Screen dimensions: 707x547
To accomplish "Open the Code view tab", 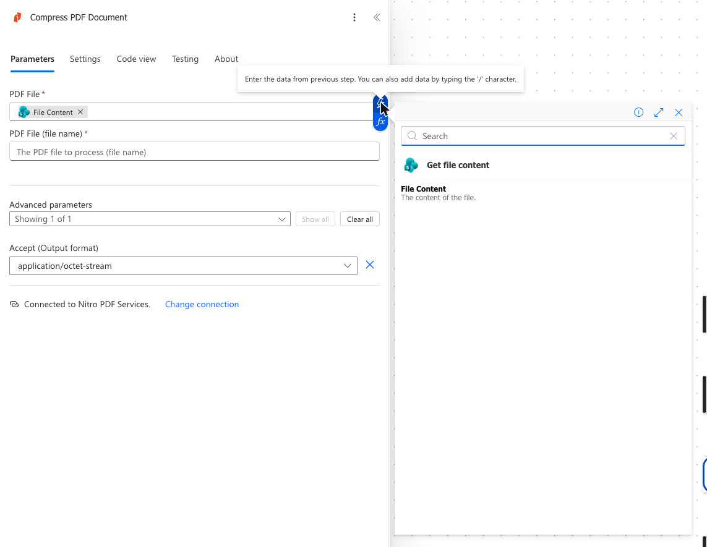I will pos(136,59).
